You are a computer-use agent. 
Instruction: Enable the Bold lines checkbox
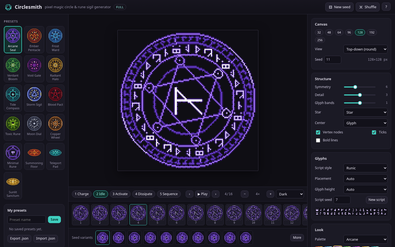318,140
